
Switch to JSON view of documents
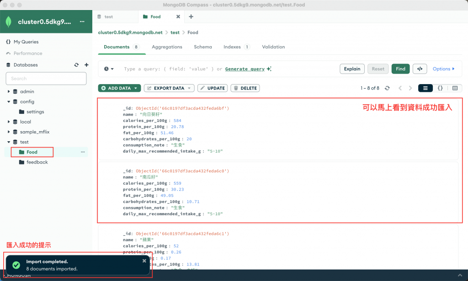point(440,88)
